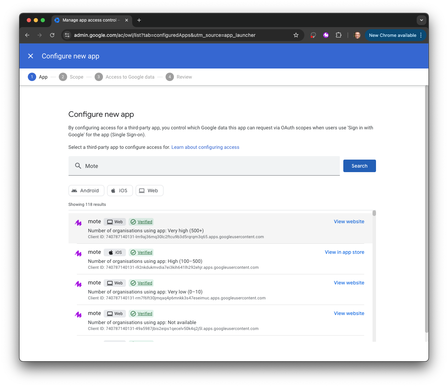Screen dimensions: 448x387
Task: Select mote app with Very low usage
Action: click(220, 290)
